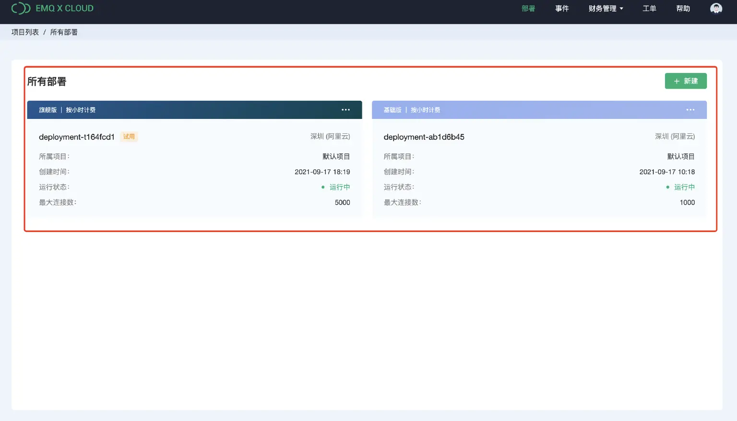The height and width of the screenshot is (421, 737).
Task: Open deployment-ab1d6b45 deployment
Action: tap(424, 137)
